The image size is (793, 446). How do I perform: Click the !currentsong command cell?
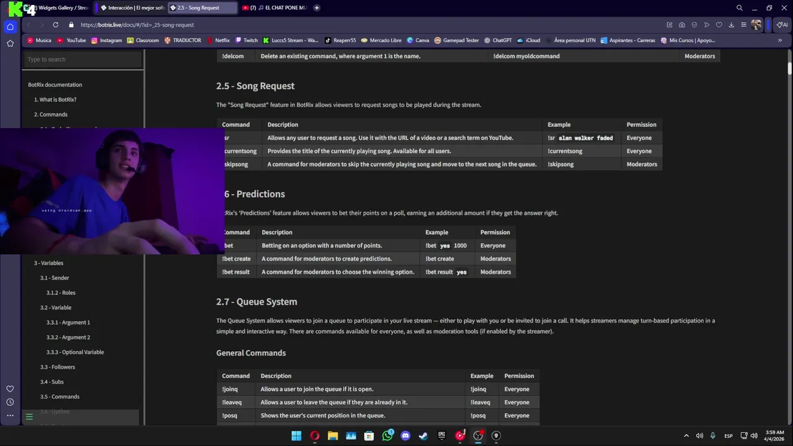tap(240, 151)
